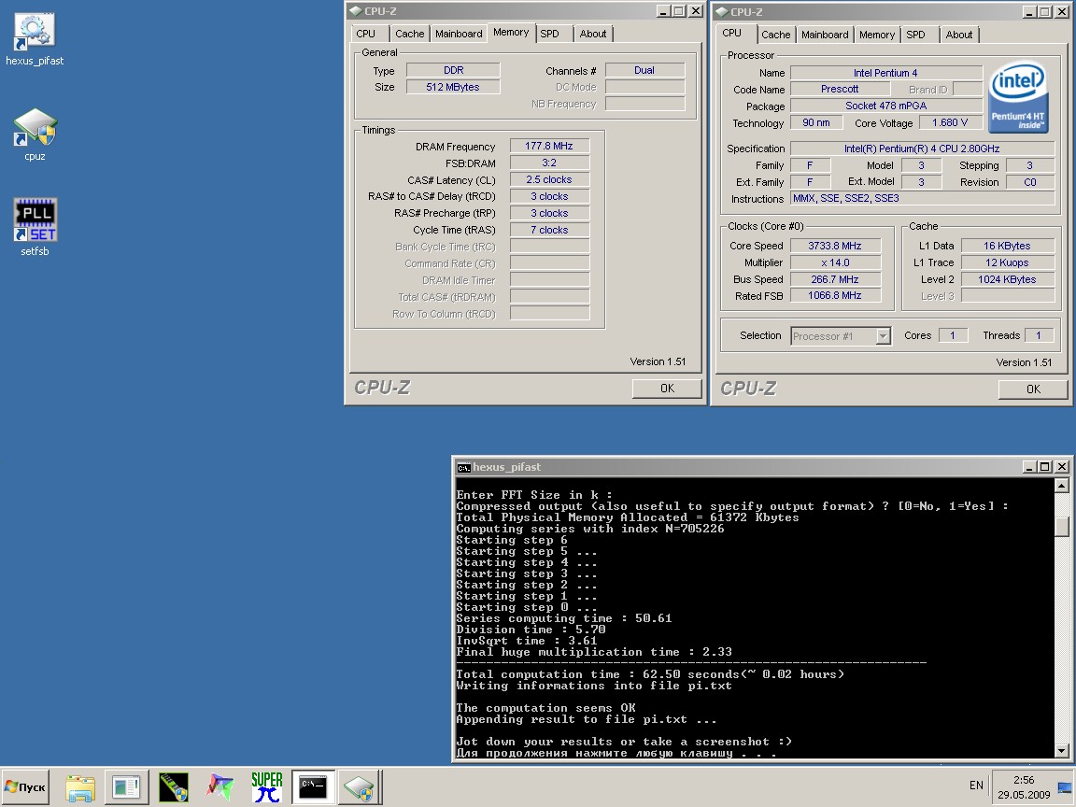Activate the CPU-Z taskbar button
This screenshot has width=1076, height=807.
359,787
